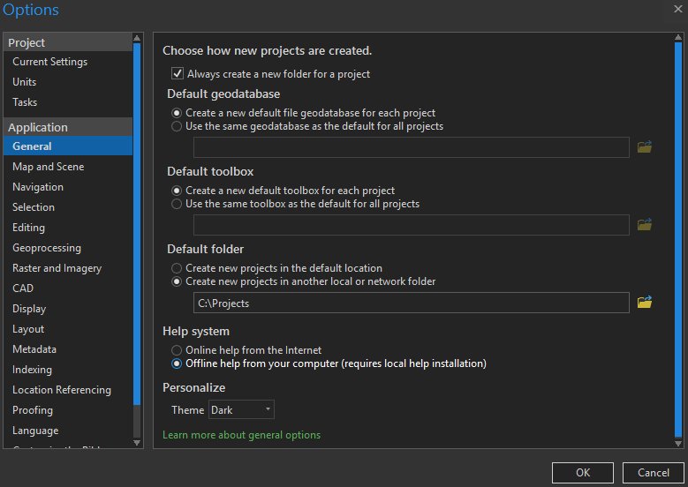The width and height of the screenshot is (688, 487).
Task: Open Editing options
Action: 68,228
